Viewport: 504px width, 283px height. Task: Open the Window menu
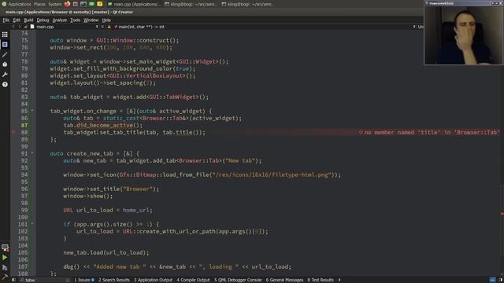[x=91, y=20]
